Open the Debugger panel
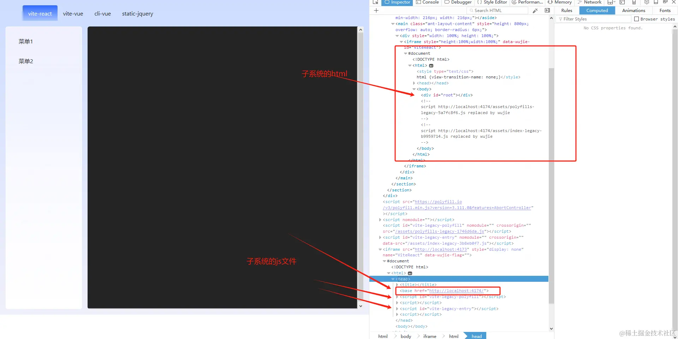Screen dimensions: 678x339 (x=458, y=2)
